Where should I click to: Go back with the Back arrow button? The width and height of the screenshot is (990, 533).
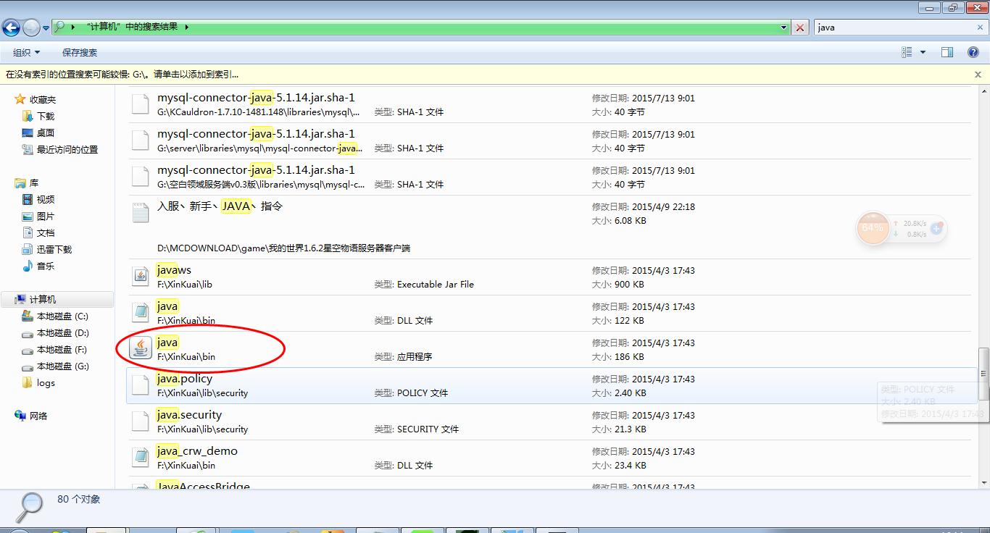coord(11,28)
